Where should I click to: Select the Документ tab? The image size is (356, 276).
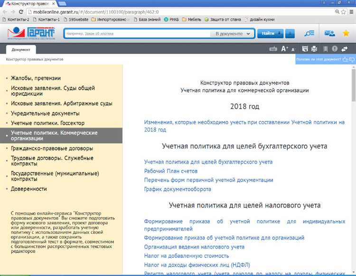pyautogui.click(x=21, y=49)
